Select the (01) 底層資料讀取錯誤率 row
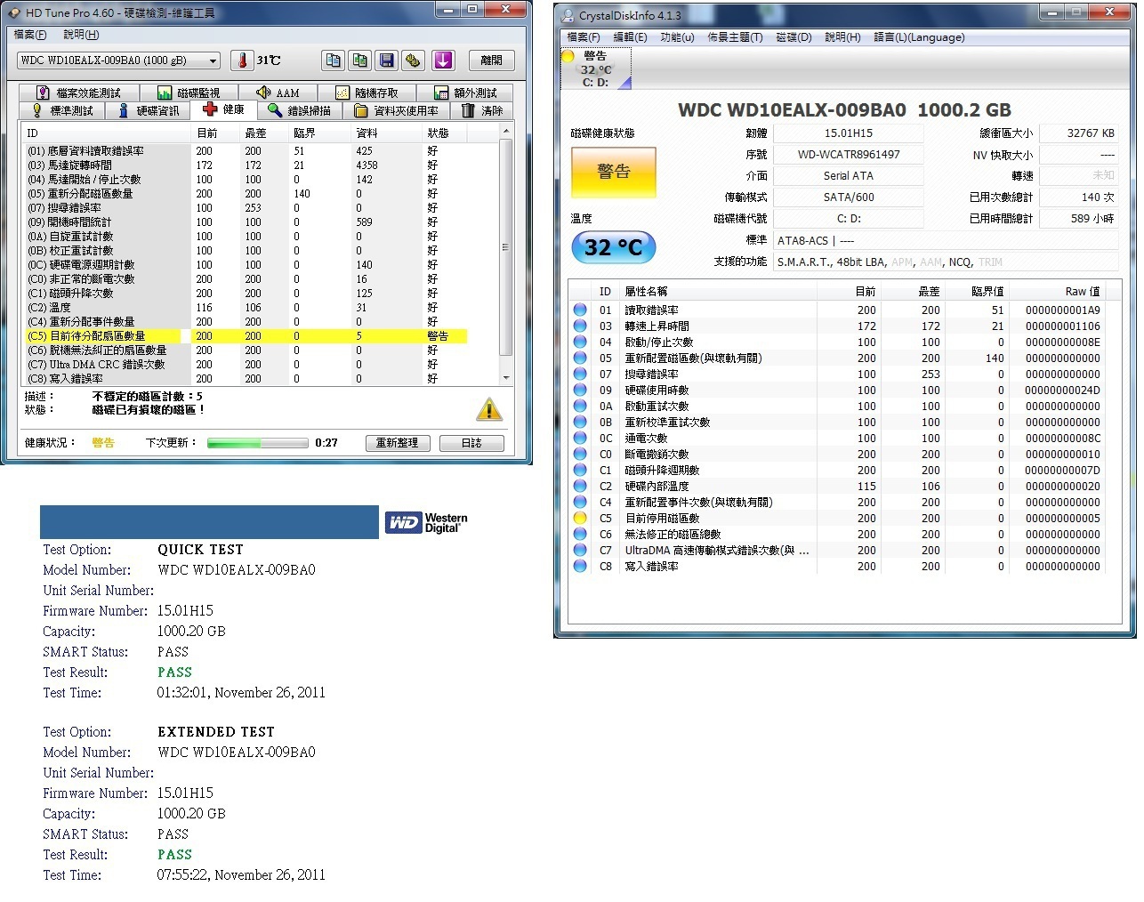The width and height of the screenshot is (1144, 902). 246,150
